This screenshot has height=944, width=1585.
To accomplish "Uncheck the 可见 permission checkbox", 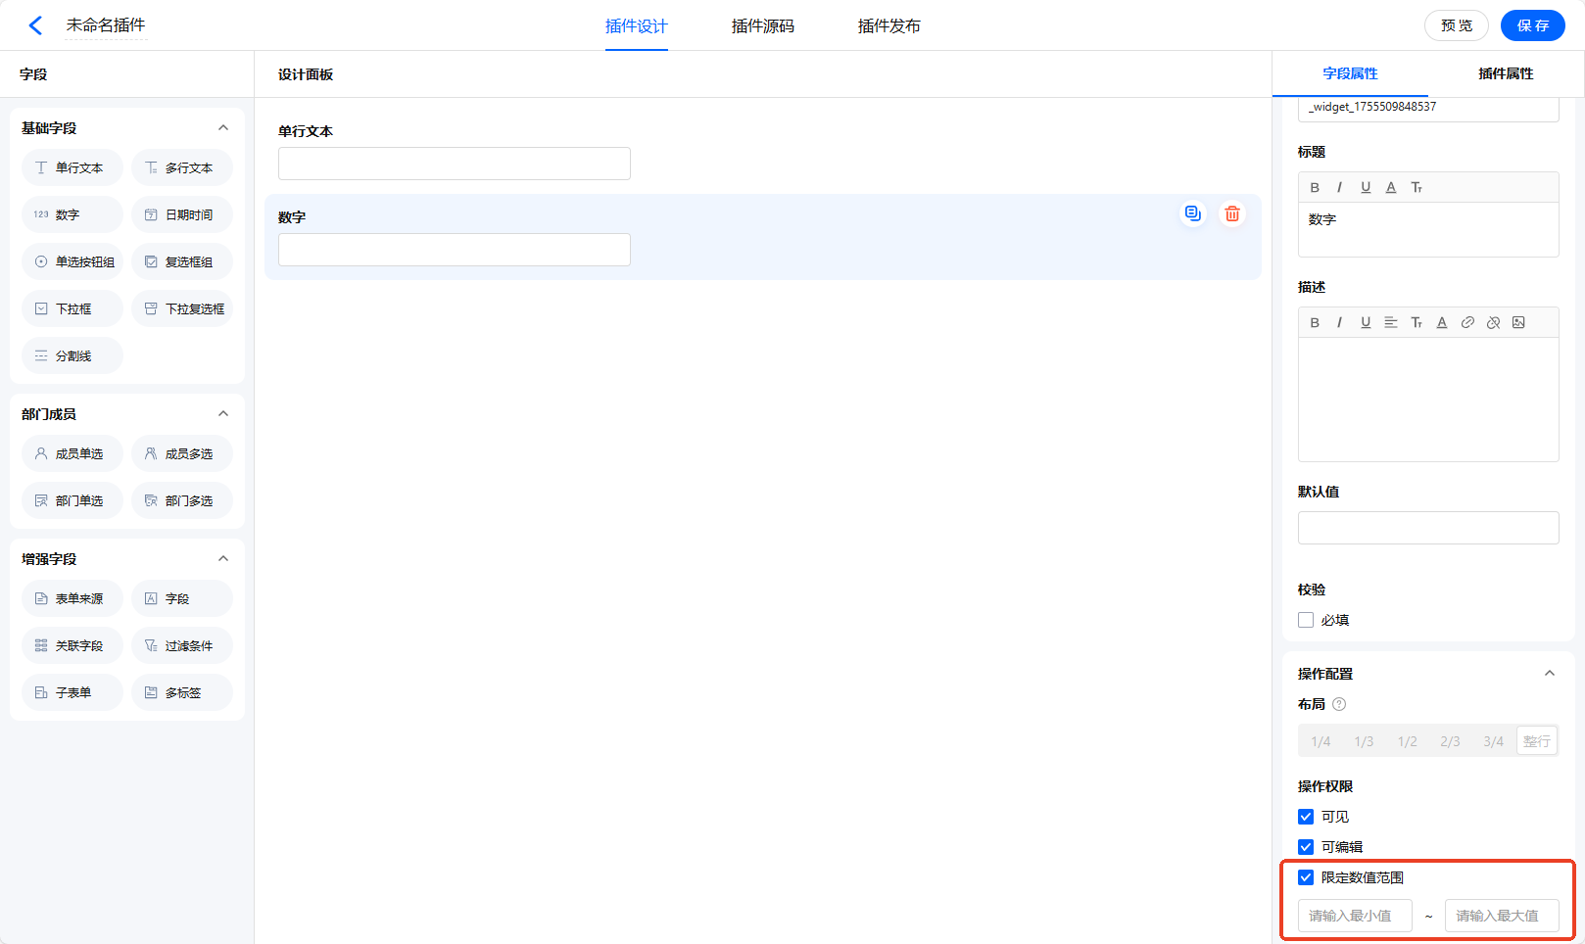I will pos(1306,817).
